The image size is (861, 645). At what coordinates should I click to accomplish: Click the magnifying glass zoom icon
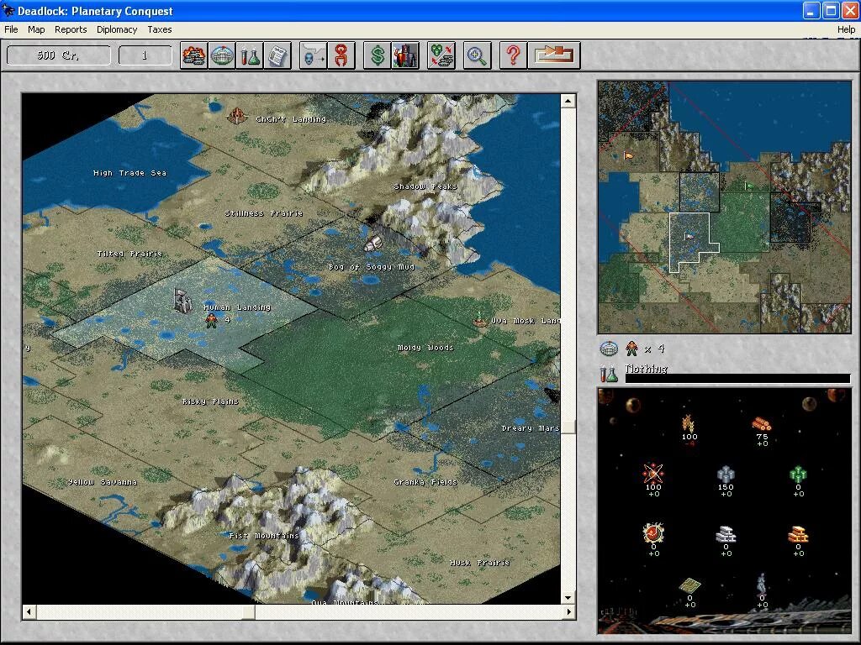pos(478,55)
